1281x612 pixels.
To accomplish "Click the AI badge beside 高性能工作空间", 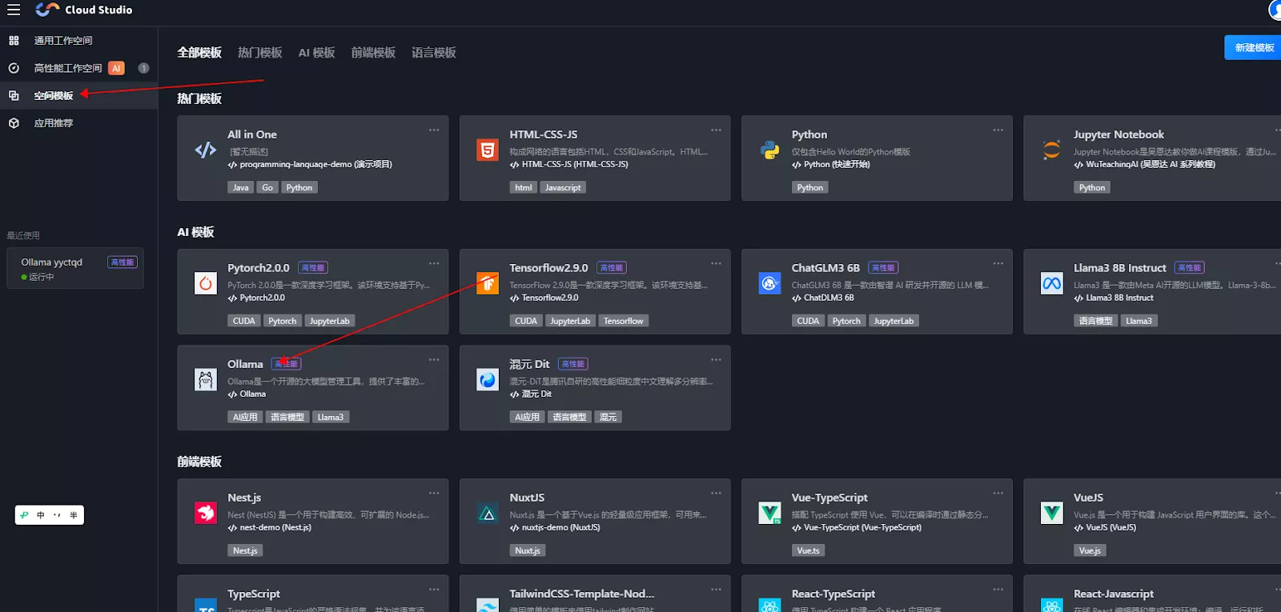I will (x=116, y=68).
